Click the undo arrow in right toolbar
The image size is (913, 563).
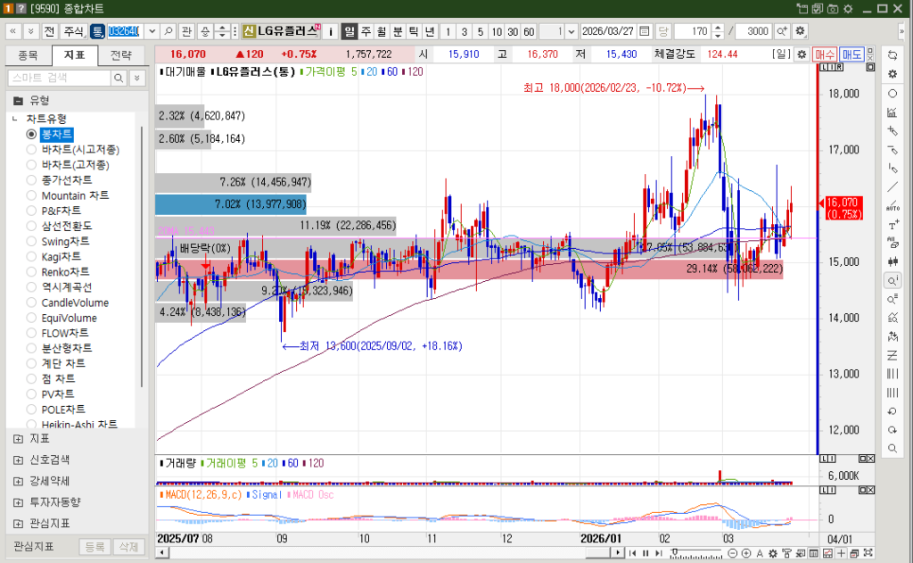tap(892, 411)
